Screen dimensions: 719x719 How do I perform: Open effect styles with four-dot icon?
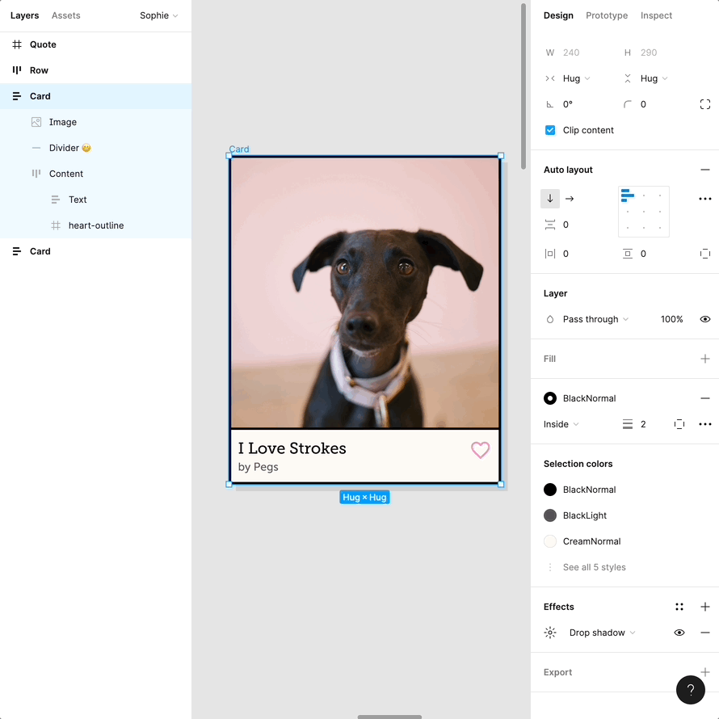679,607
